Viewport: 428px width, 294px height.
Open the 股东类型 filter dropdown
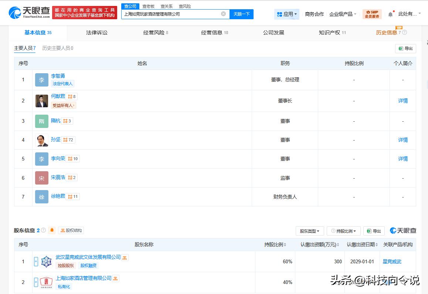pos(309,231)
